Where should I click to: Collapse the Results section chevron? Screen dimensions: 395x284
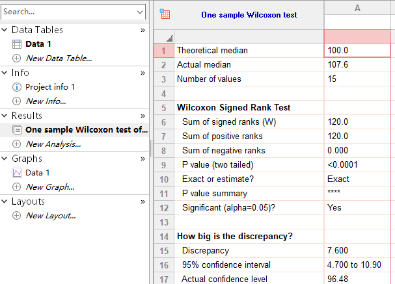5,116
